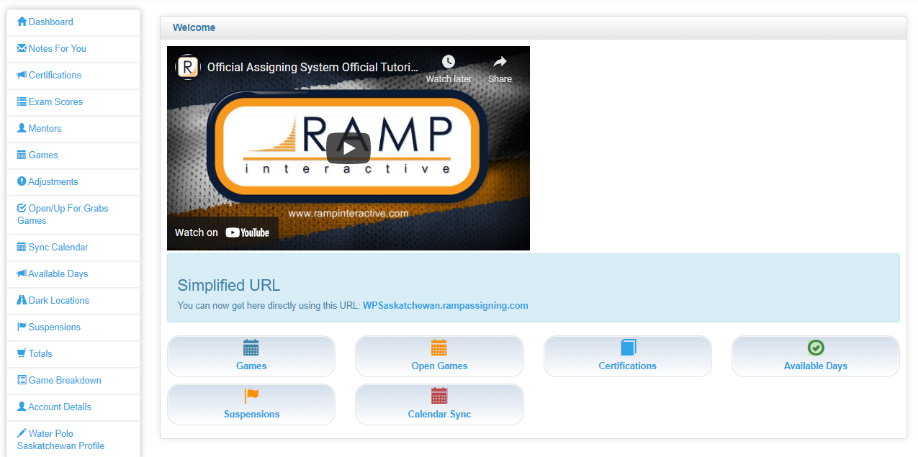Click the megaphone icon beside Certifications

coord(22,75)
